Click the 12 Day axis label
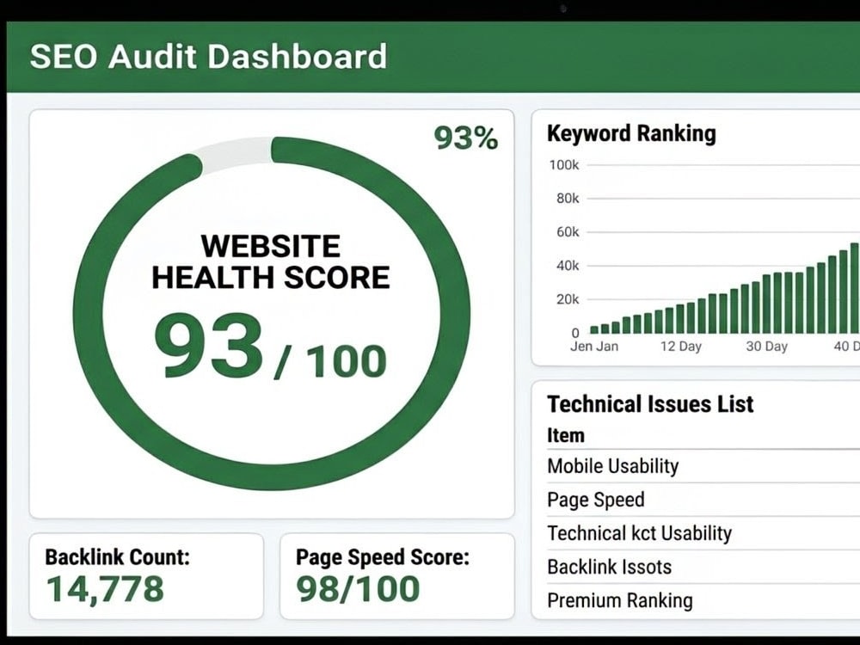 pyautogui.click(x=680, y=347)
